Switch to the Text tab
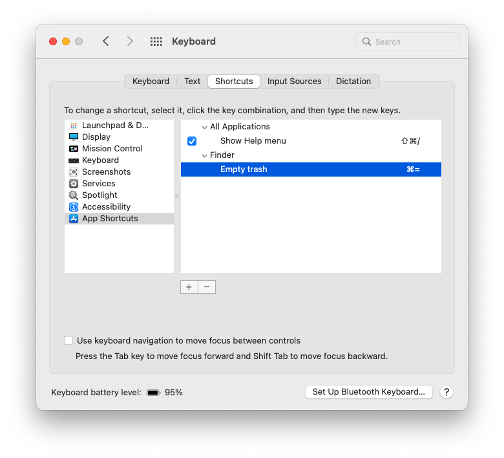504x458 pixels. tap(192, 81)
